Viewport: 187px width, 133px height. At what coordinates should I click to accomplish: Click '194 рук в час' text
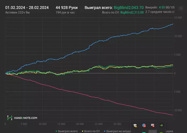coord(65,13)
